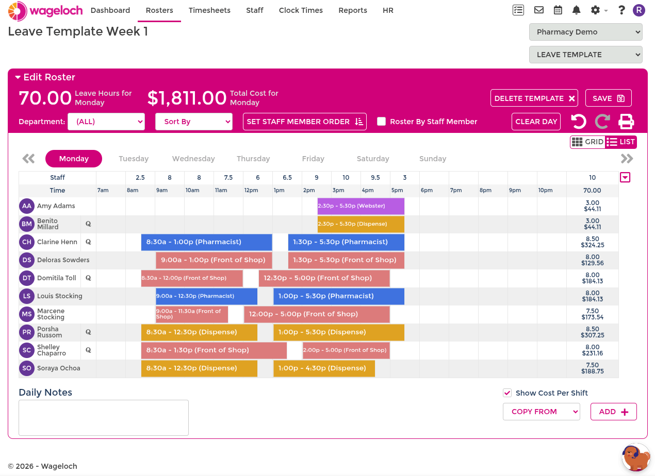The image size is (655, 476).
Task: Go to next week double arrows
Action: tap(627, 159)
